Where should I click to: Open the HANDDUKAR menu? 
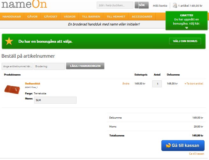pyautogui.click(x=12, y=17)
